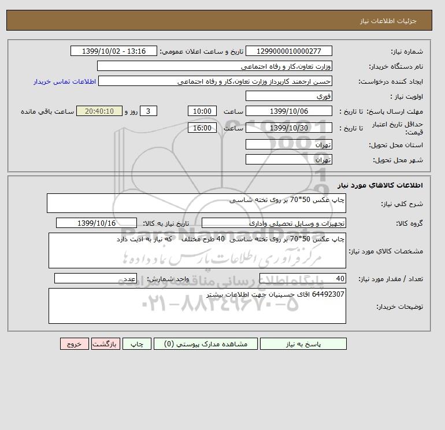Image resolution: width=445 pixels, height=430 pixels.
Task: Click price validity date 1399/10/30
Action: (288, 128)
